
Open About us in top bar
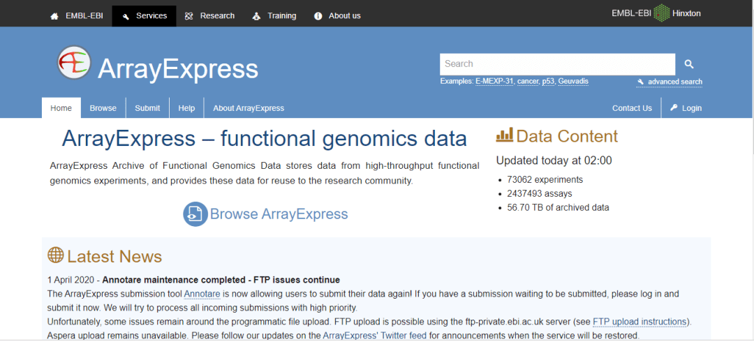click(337, 15)
